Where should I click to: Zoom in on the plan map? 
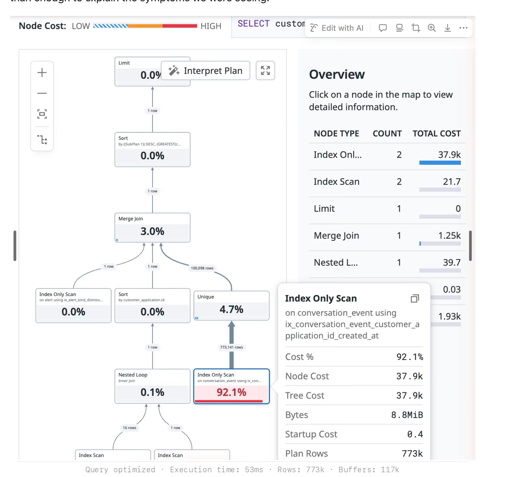pyautogui.click(x=42, y=72)
